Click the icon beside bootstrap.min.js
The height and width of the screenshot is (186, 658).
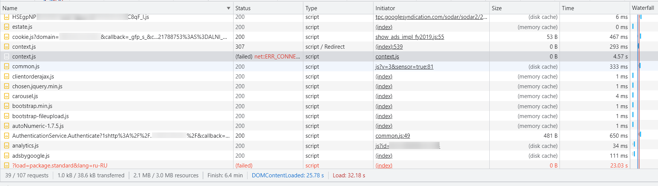(6, 106)
